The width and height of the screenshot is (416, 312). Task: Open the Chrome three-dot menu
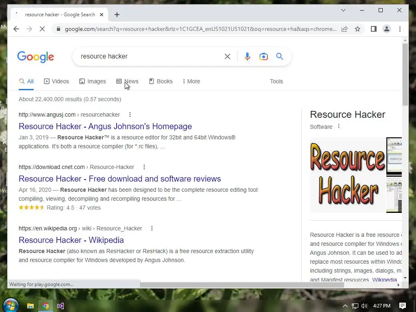pyautogui.click(x=400, y=29)
